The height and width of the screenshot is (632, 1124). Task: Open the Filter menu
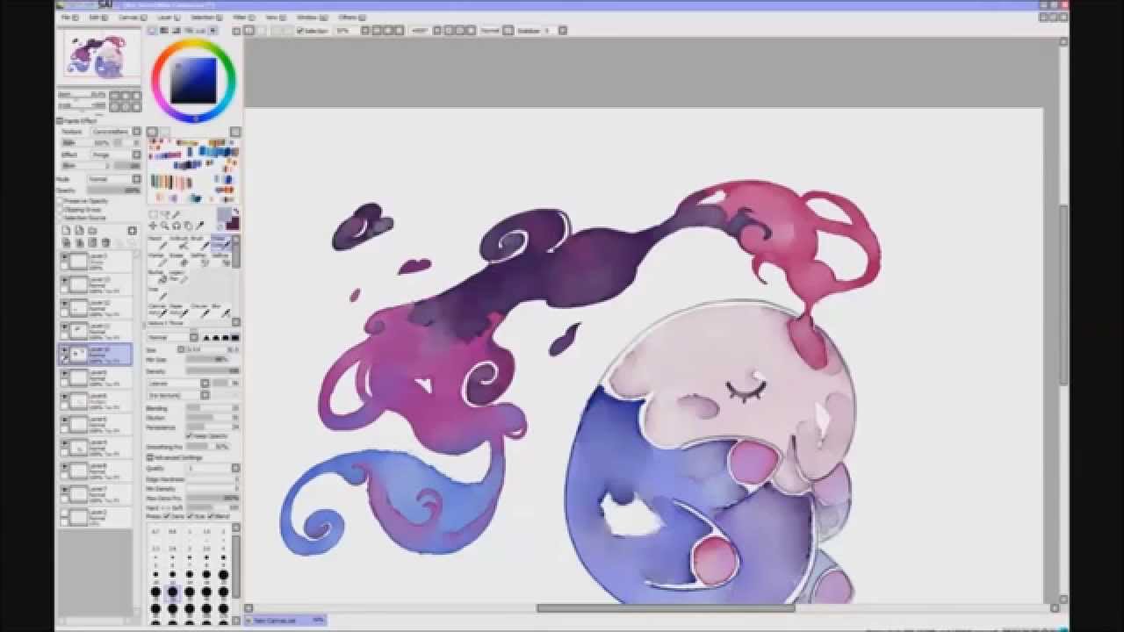240,15
